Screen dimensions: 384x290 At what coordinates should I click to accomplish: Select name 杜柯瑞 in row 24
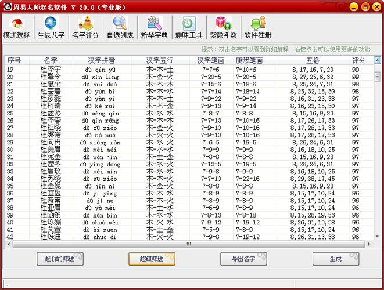pyautogui.click(x=51, y=106)
